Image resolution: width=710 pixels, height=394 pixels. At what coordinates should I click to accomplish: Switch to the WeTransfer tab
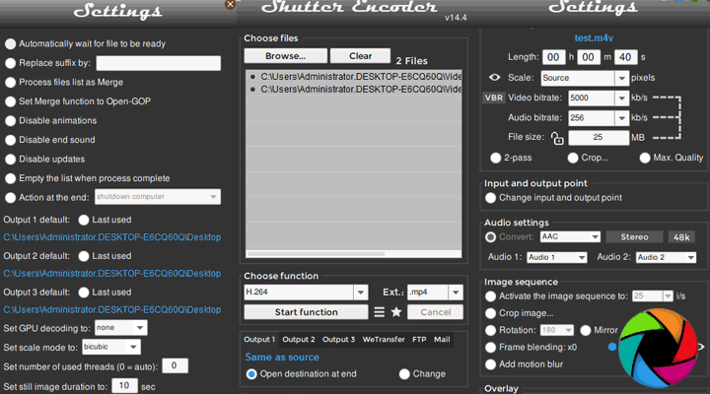(x=382, y=340)
